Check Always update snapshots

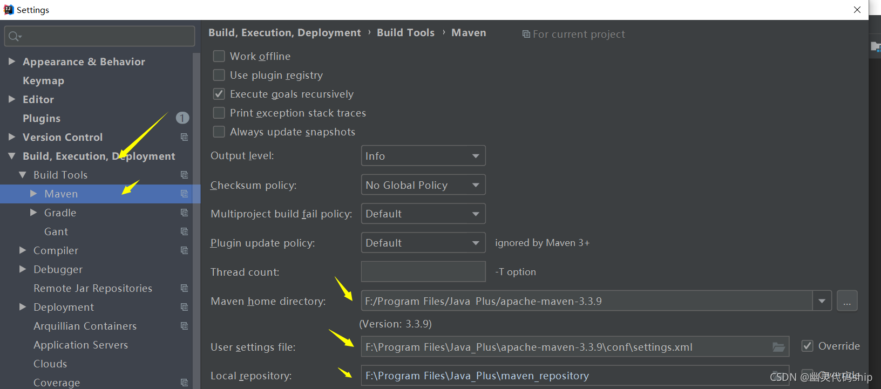pos(219,132)
